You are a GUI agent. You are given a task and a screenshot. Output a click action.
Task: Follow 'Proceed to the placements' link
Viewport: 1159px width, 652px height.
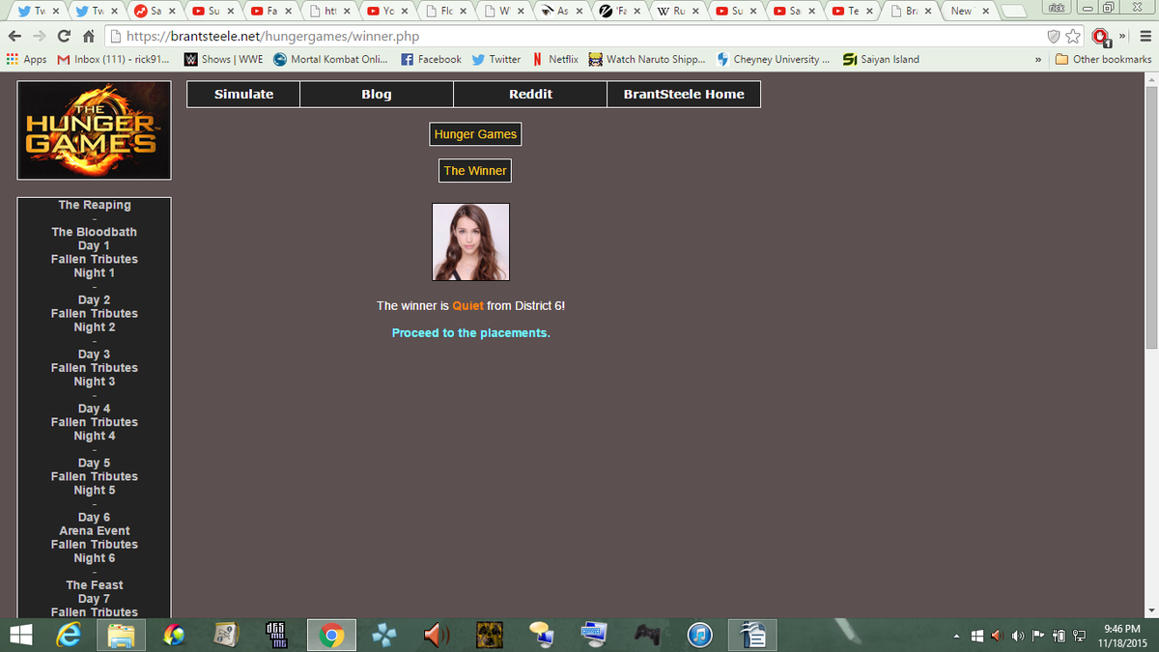click(470, 333)
